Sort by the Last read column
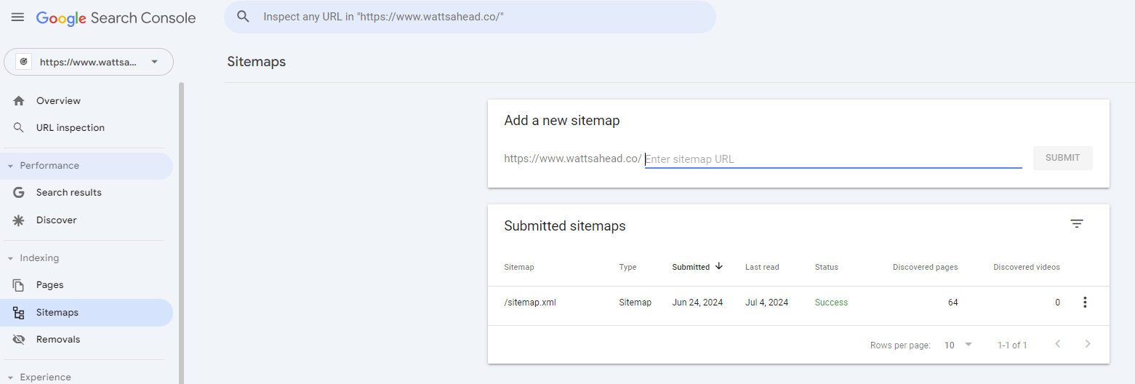Viewport: 1135px width, 384px height. (x=762, y=267)
